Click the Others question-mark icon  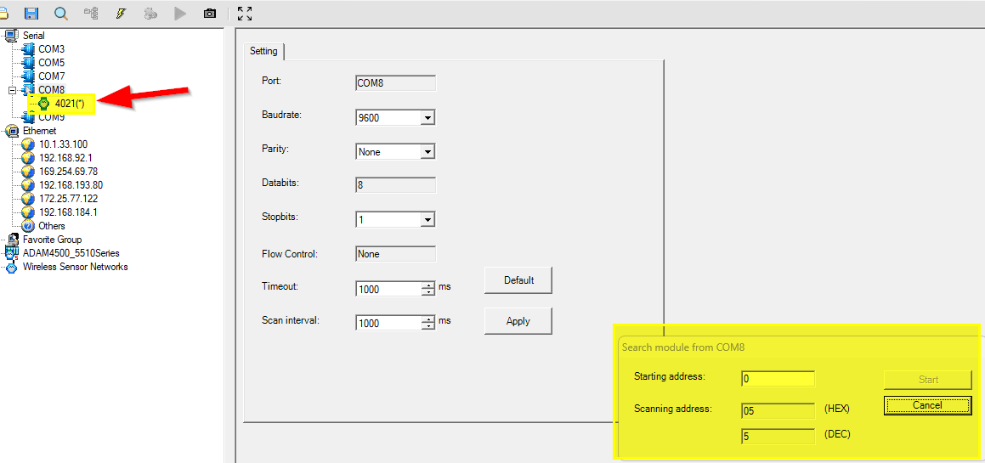click(x=28, y=225)
